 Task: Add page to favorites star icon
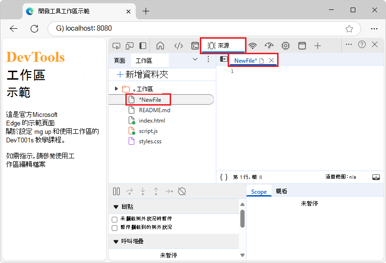[x=349, y=29]
